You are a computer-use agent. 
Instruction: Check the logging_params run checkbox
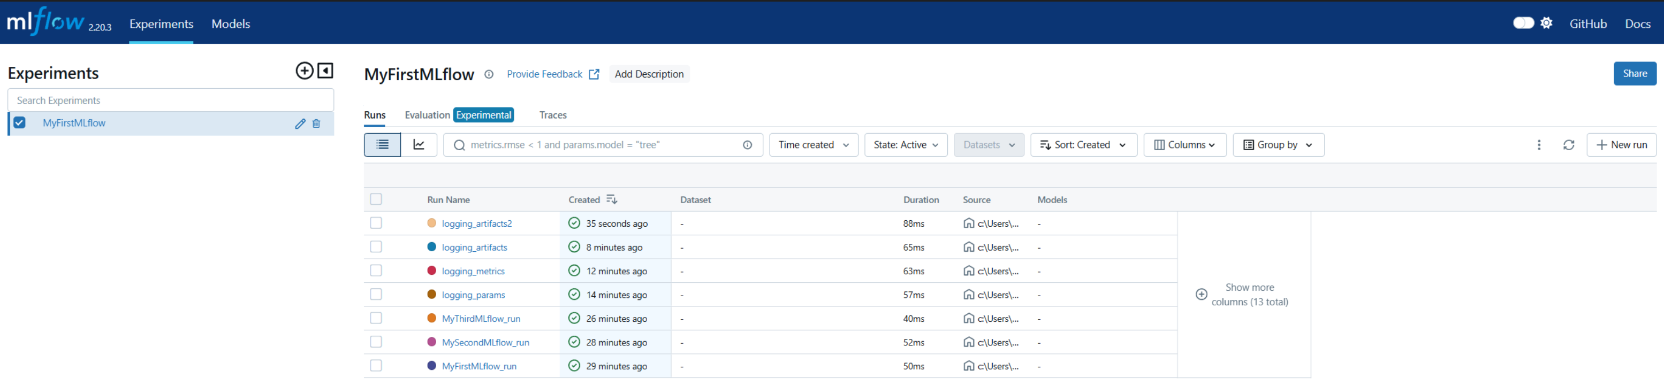pyautogui.click(x=376, y=295)
